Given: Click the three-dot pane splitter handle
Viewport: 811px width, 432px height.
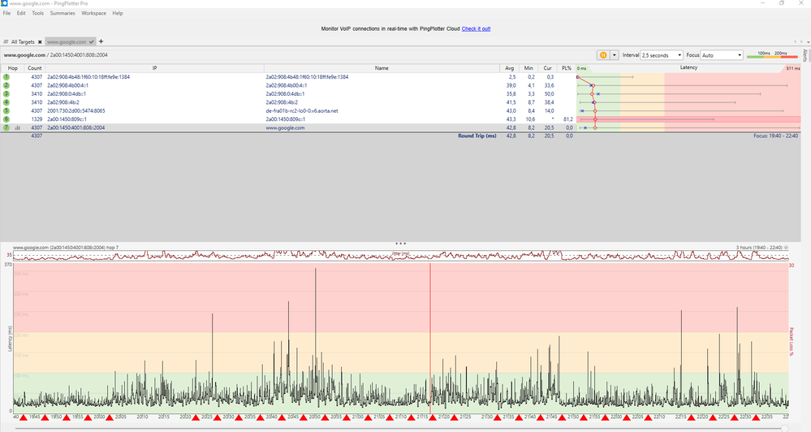Looking at the screenshot, I should [x=400, y=243].
